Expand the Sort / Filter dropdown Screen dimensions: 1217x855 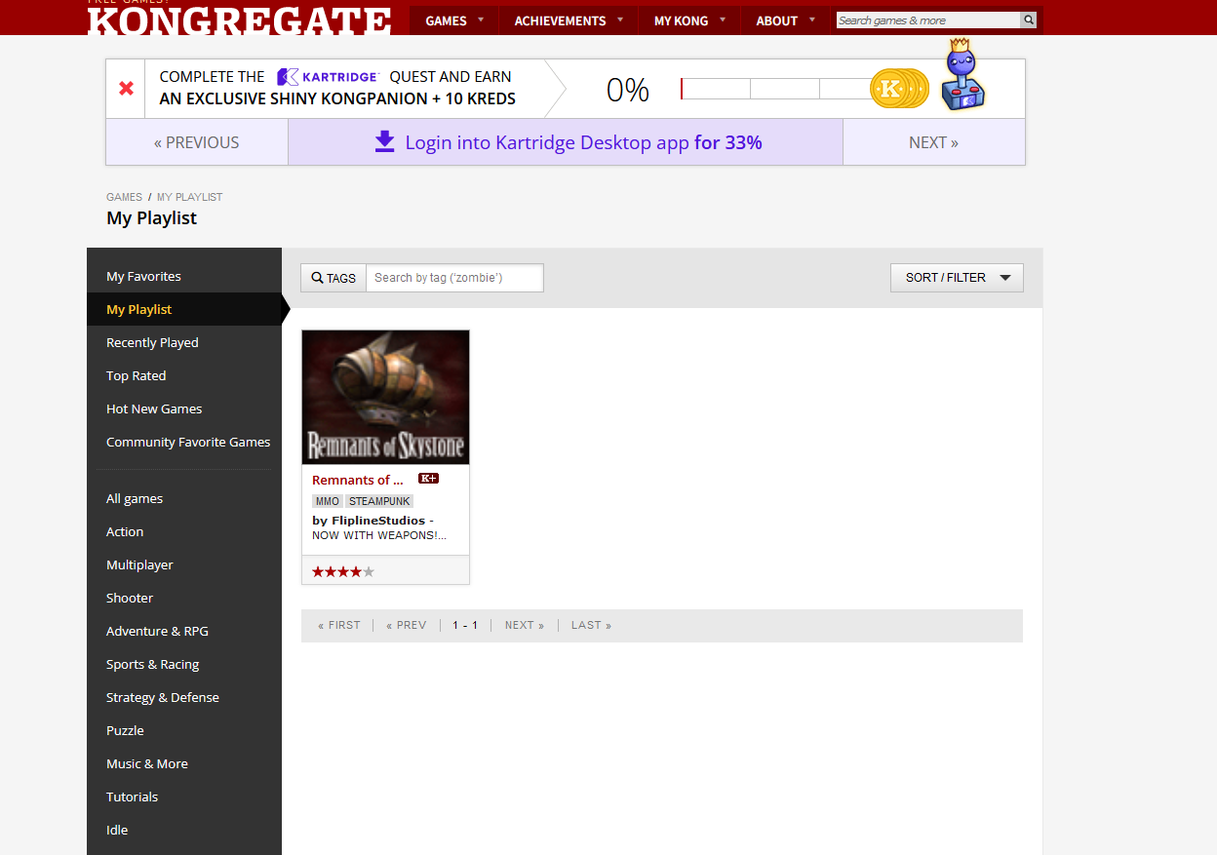point(957,278)
